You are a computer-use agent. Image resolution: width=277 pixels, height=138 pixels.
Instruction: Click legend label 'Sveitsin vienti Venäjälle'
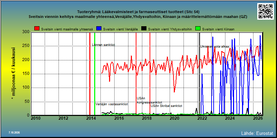click(x=120, y=29)
